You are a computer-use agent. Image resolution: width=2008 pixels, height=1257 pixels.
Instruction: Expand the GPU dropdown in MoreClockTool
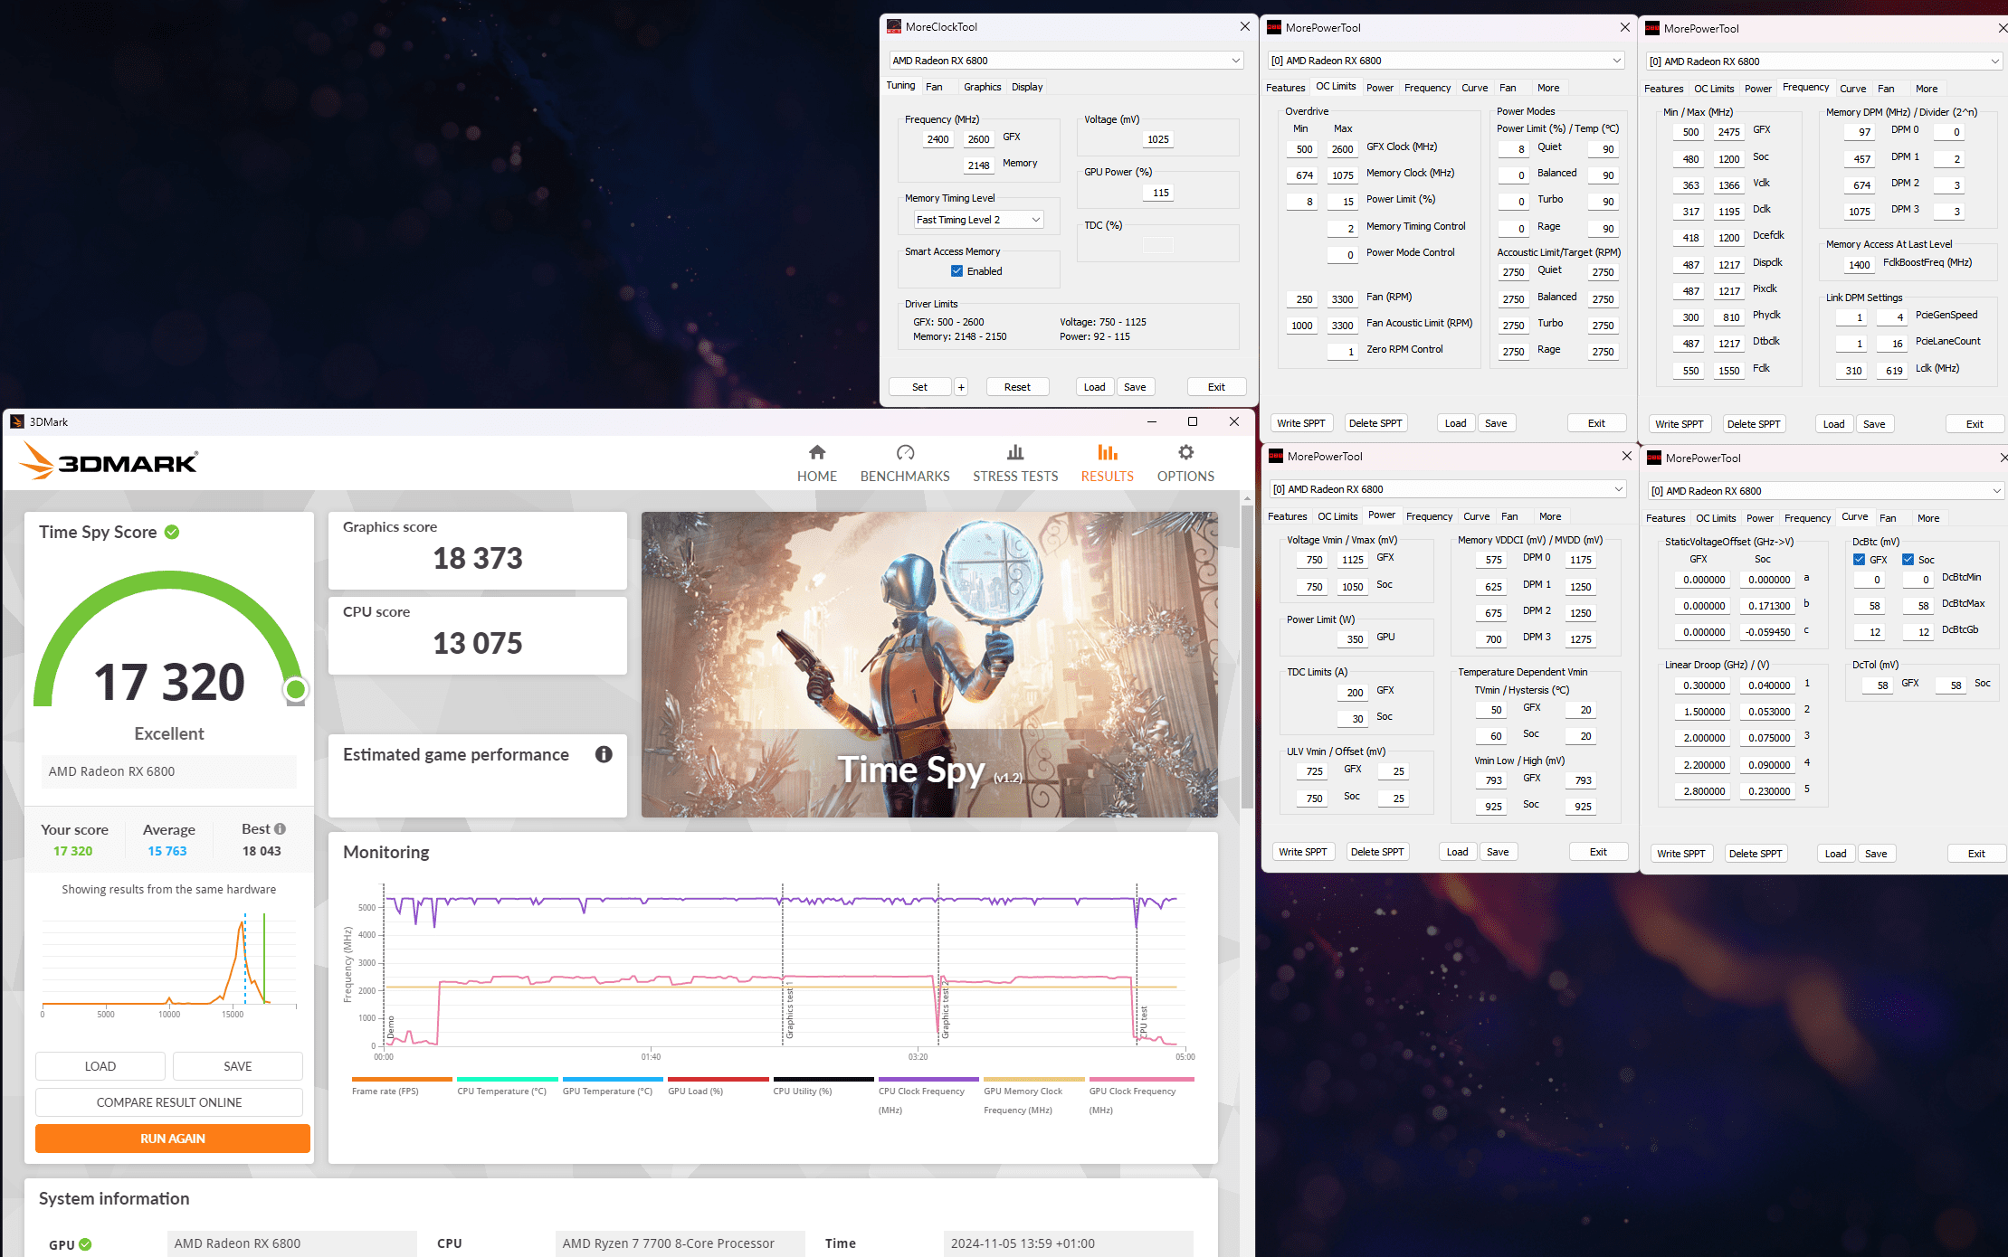(x=1235, y=61)
